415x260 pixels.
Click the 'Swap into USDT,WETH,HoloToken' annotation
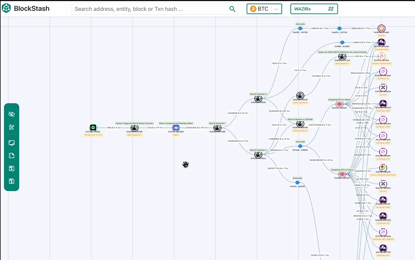(342, 52)
